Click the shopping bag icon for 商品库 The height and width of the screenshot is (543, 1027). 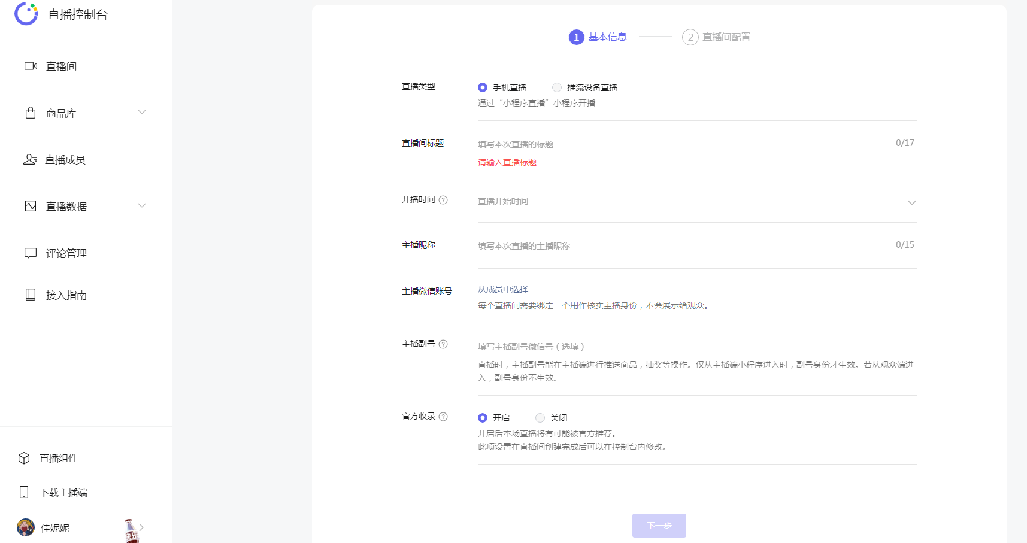(31, 113)
